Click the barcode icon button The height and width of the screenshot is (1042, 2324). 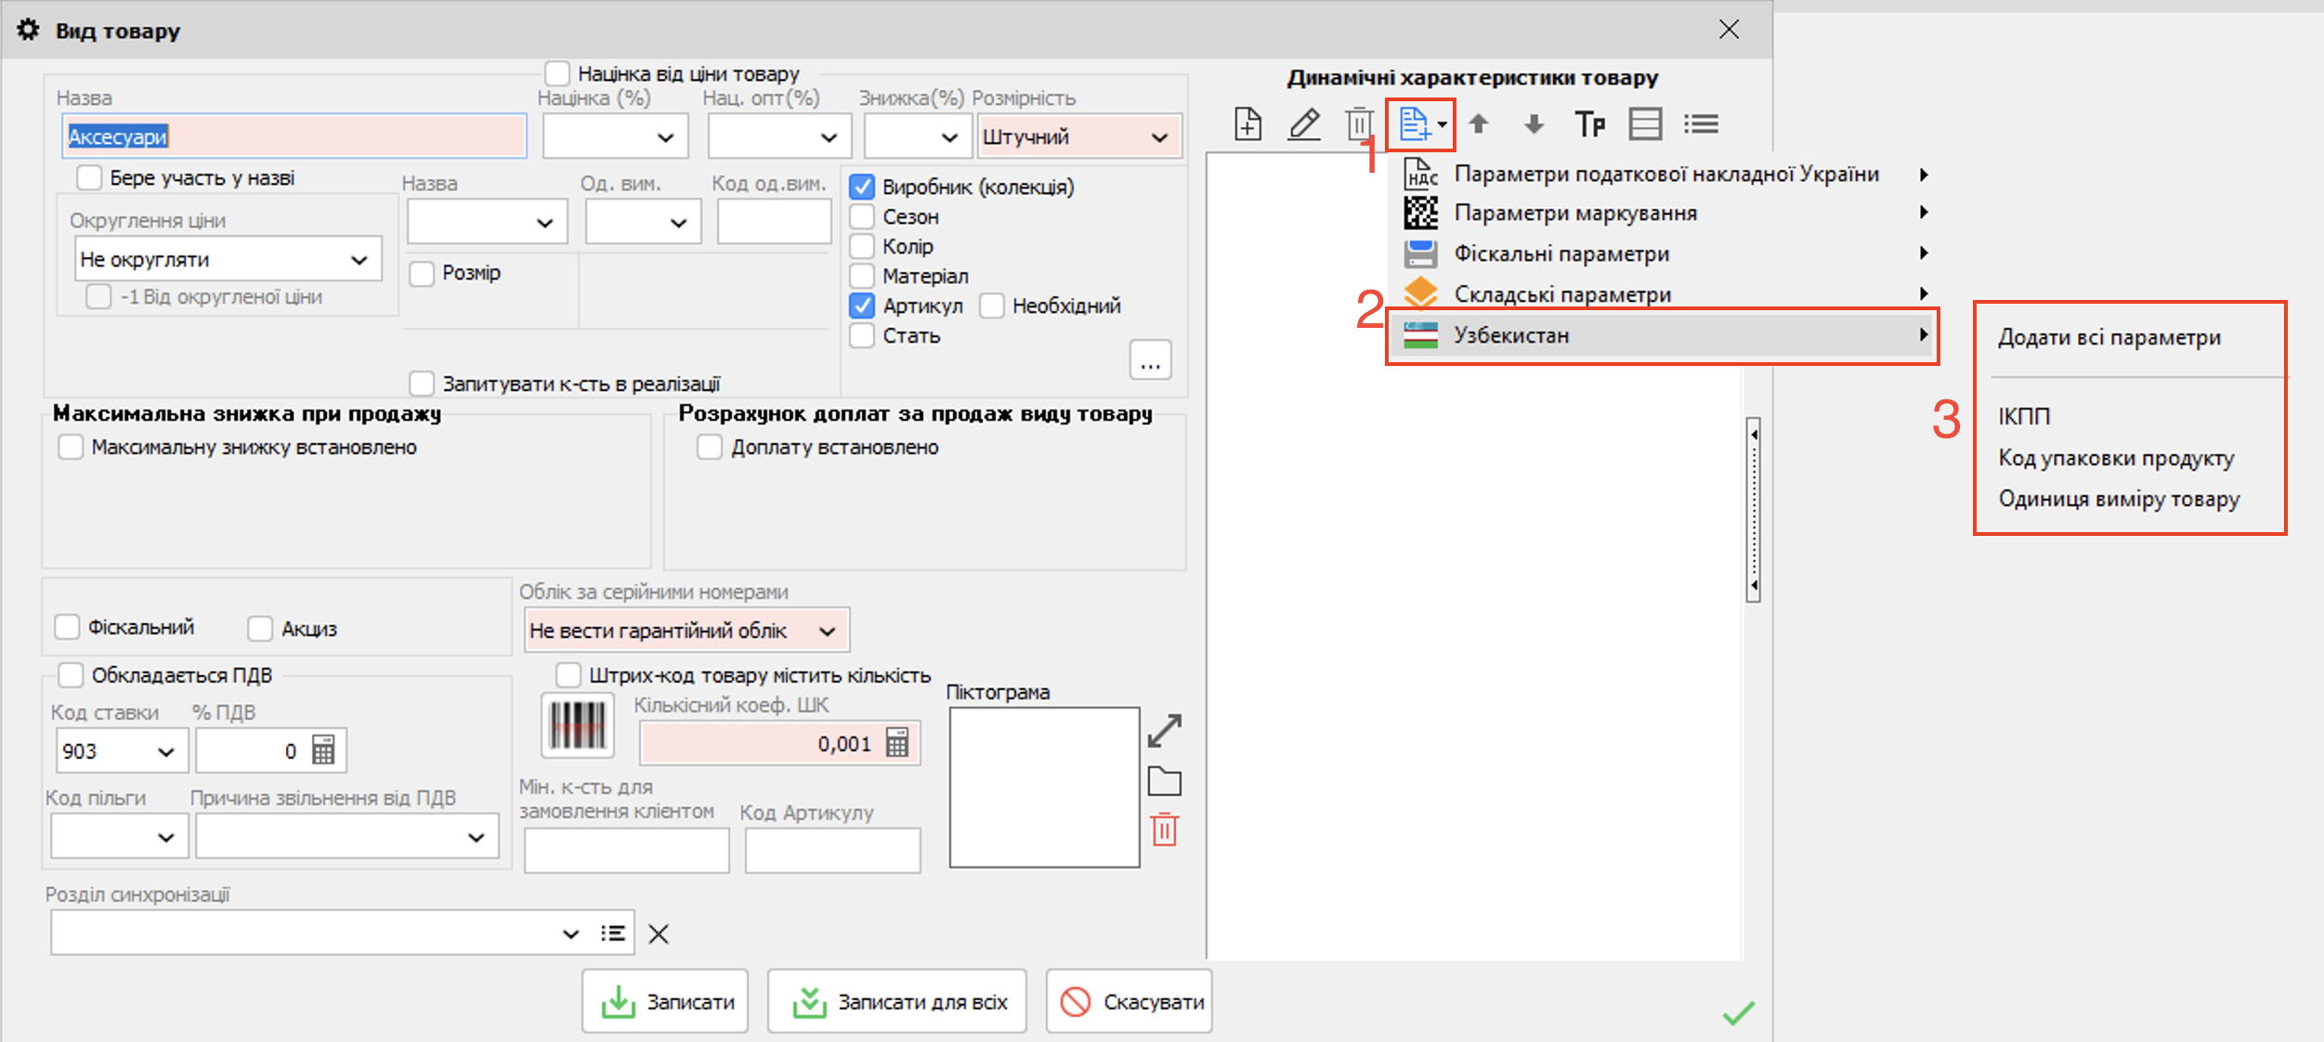pyautogui.click(x=578, y=725)
